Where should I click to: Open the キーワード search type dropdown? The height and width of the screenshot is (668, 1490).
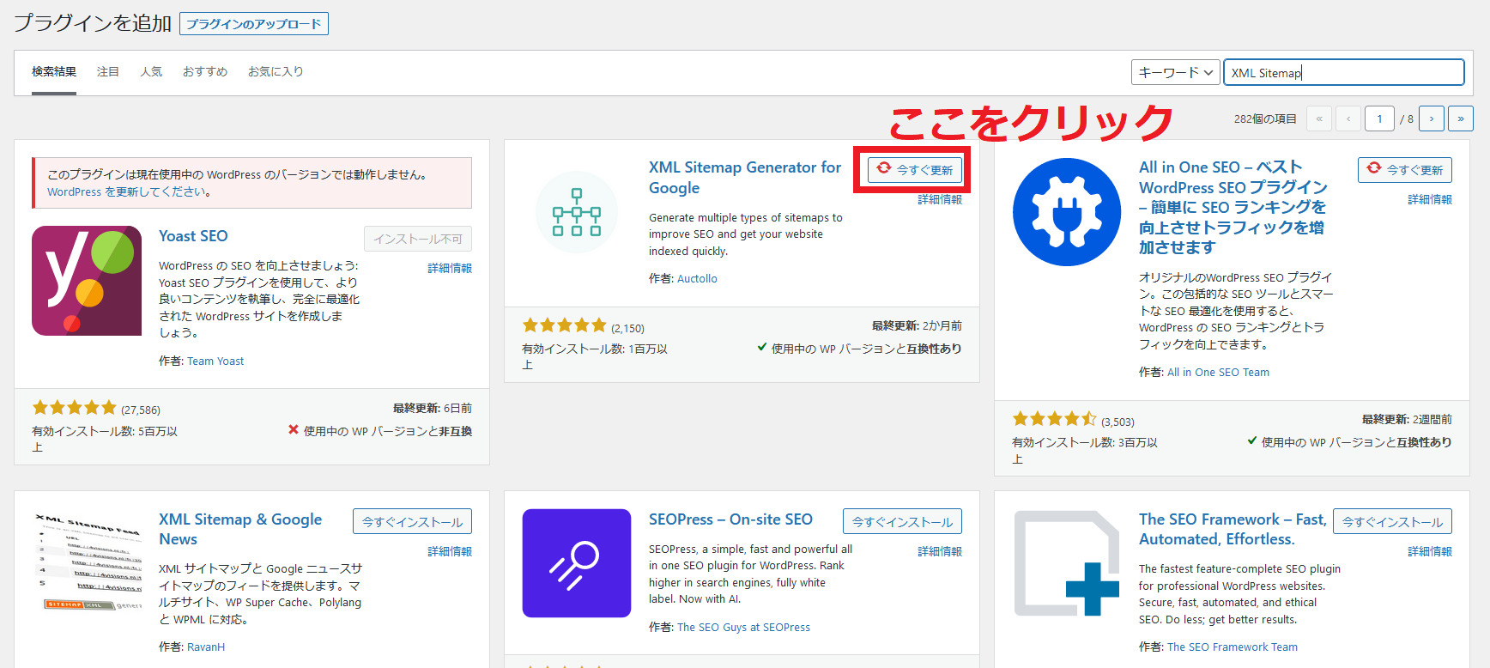(x=1175, y=73)
